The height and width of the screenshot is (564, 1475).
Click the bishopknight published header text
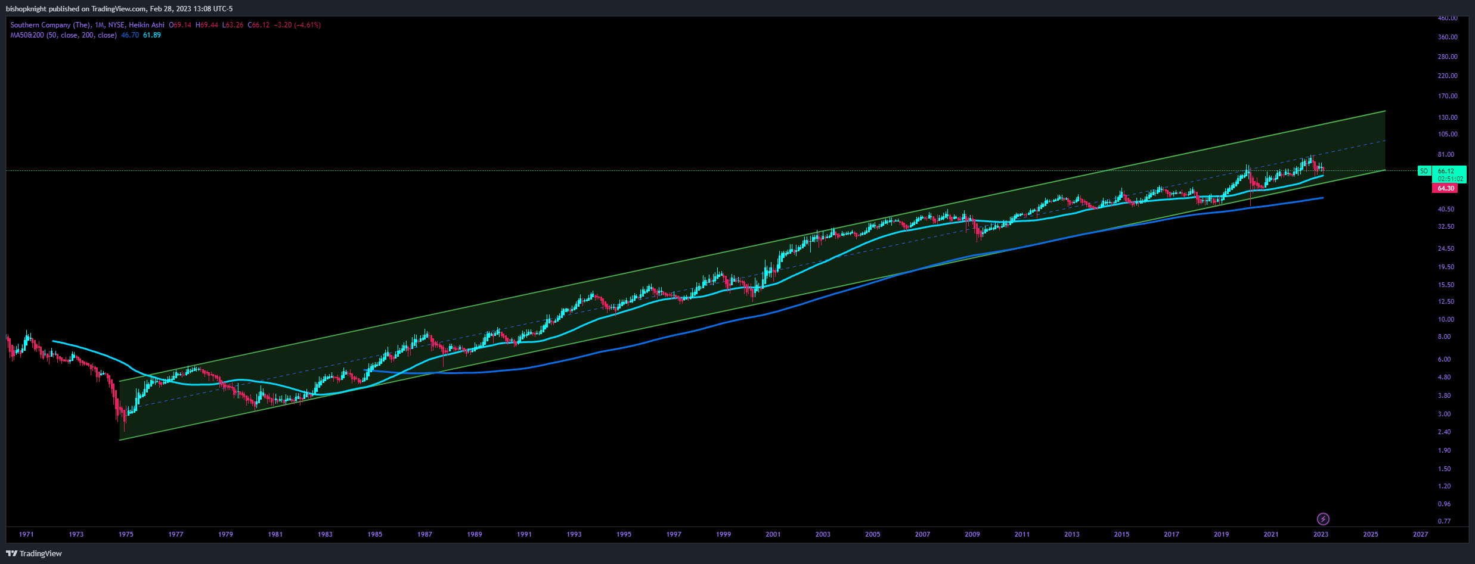[120, 9]
